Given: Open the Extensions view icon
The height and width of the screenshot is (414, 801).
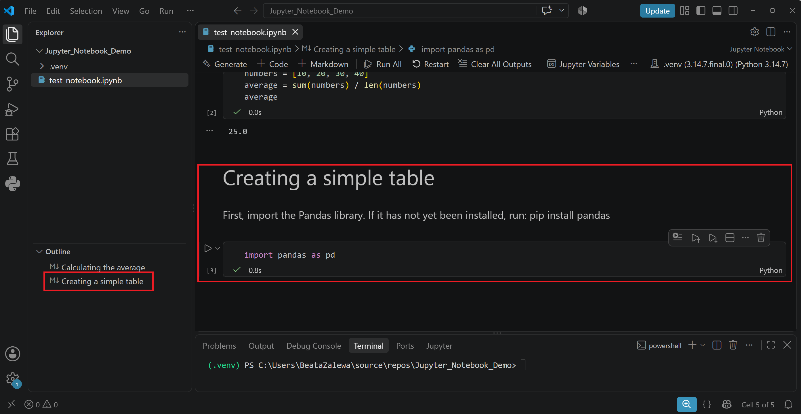Looking at the screenshot, I should pos(12,134).
